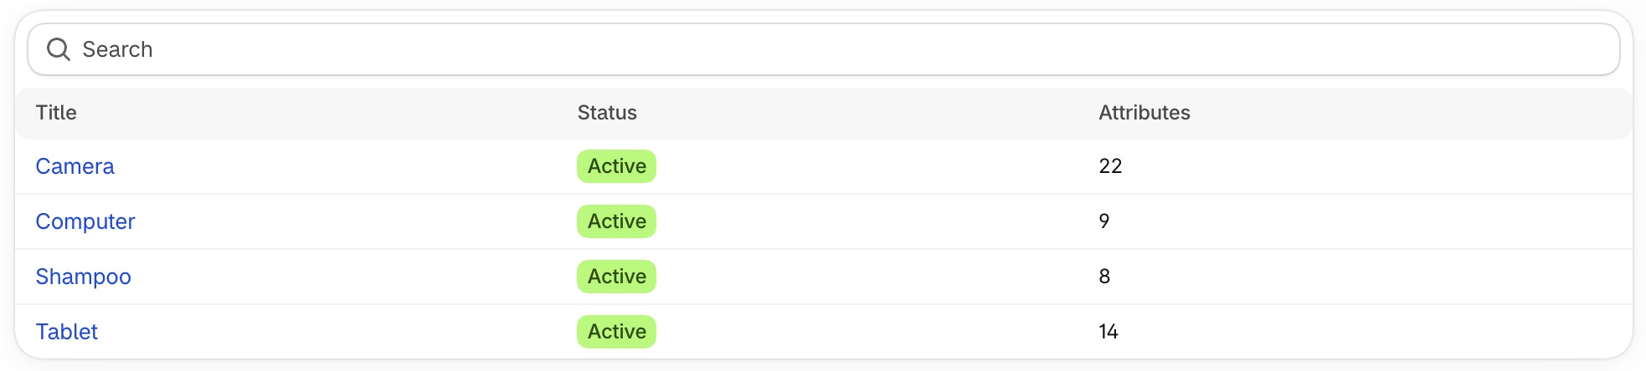Open the Tablet link

[66, 332]
